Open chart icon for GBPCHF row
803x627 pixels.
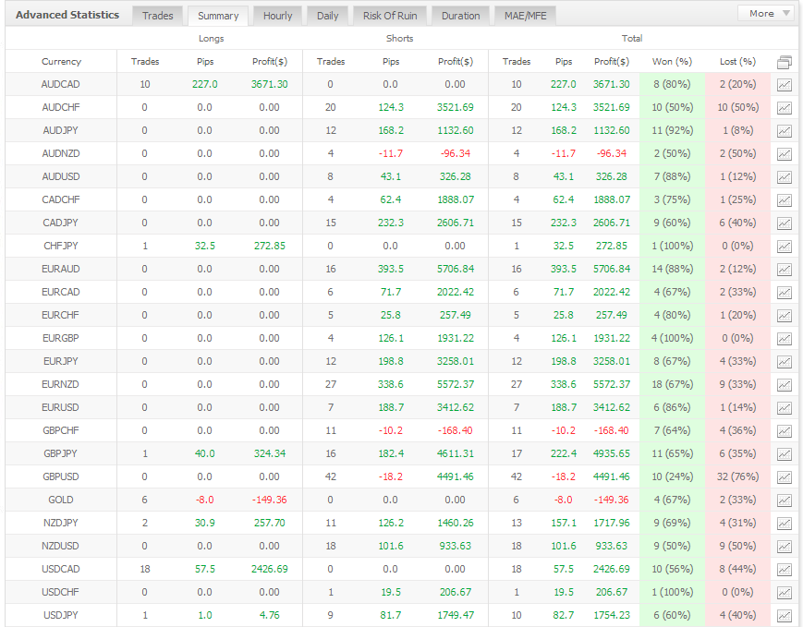[784, 431]
